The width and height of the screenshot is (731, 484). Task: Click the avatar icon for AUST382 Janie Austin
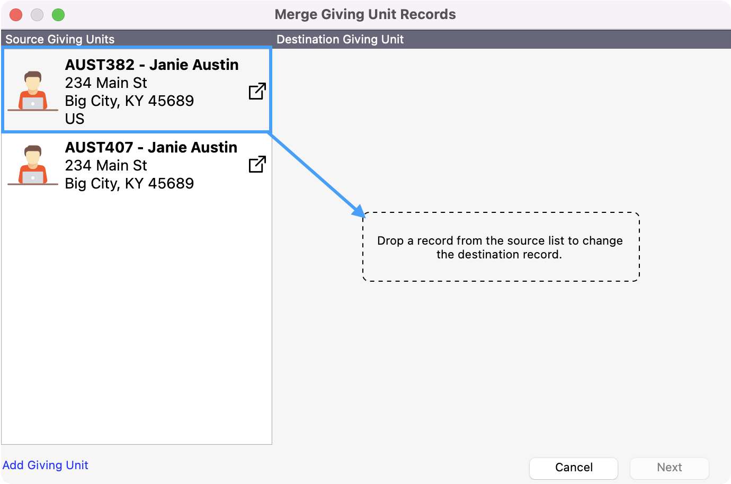[x=33, y=91]
